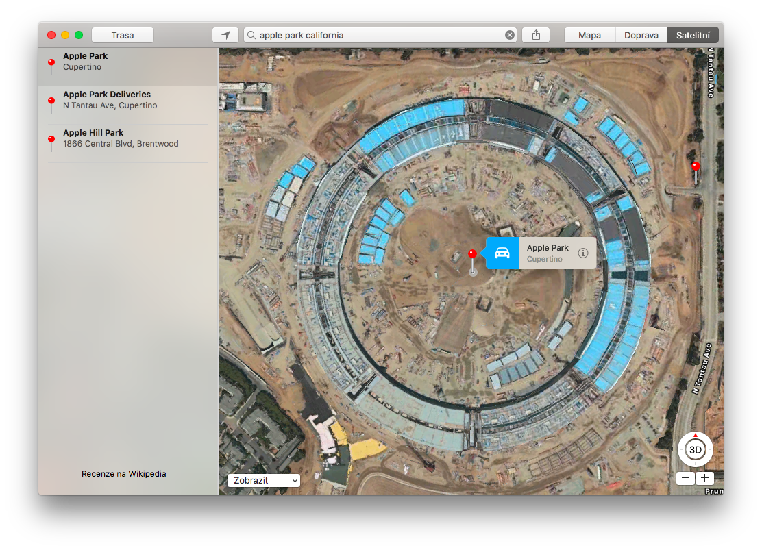Screen dimensions: 762x550
Task: Click pin icon beside Apple Park Deliveries
Action: click(51, 104)
